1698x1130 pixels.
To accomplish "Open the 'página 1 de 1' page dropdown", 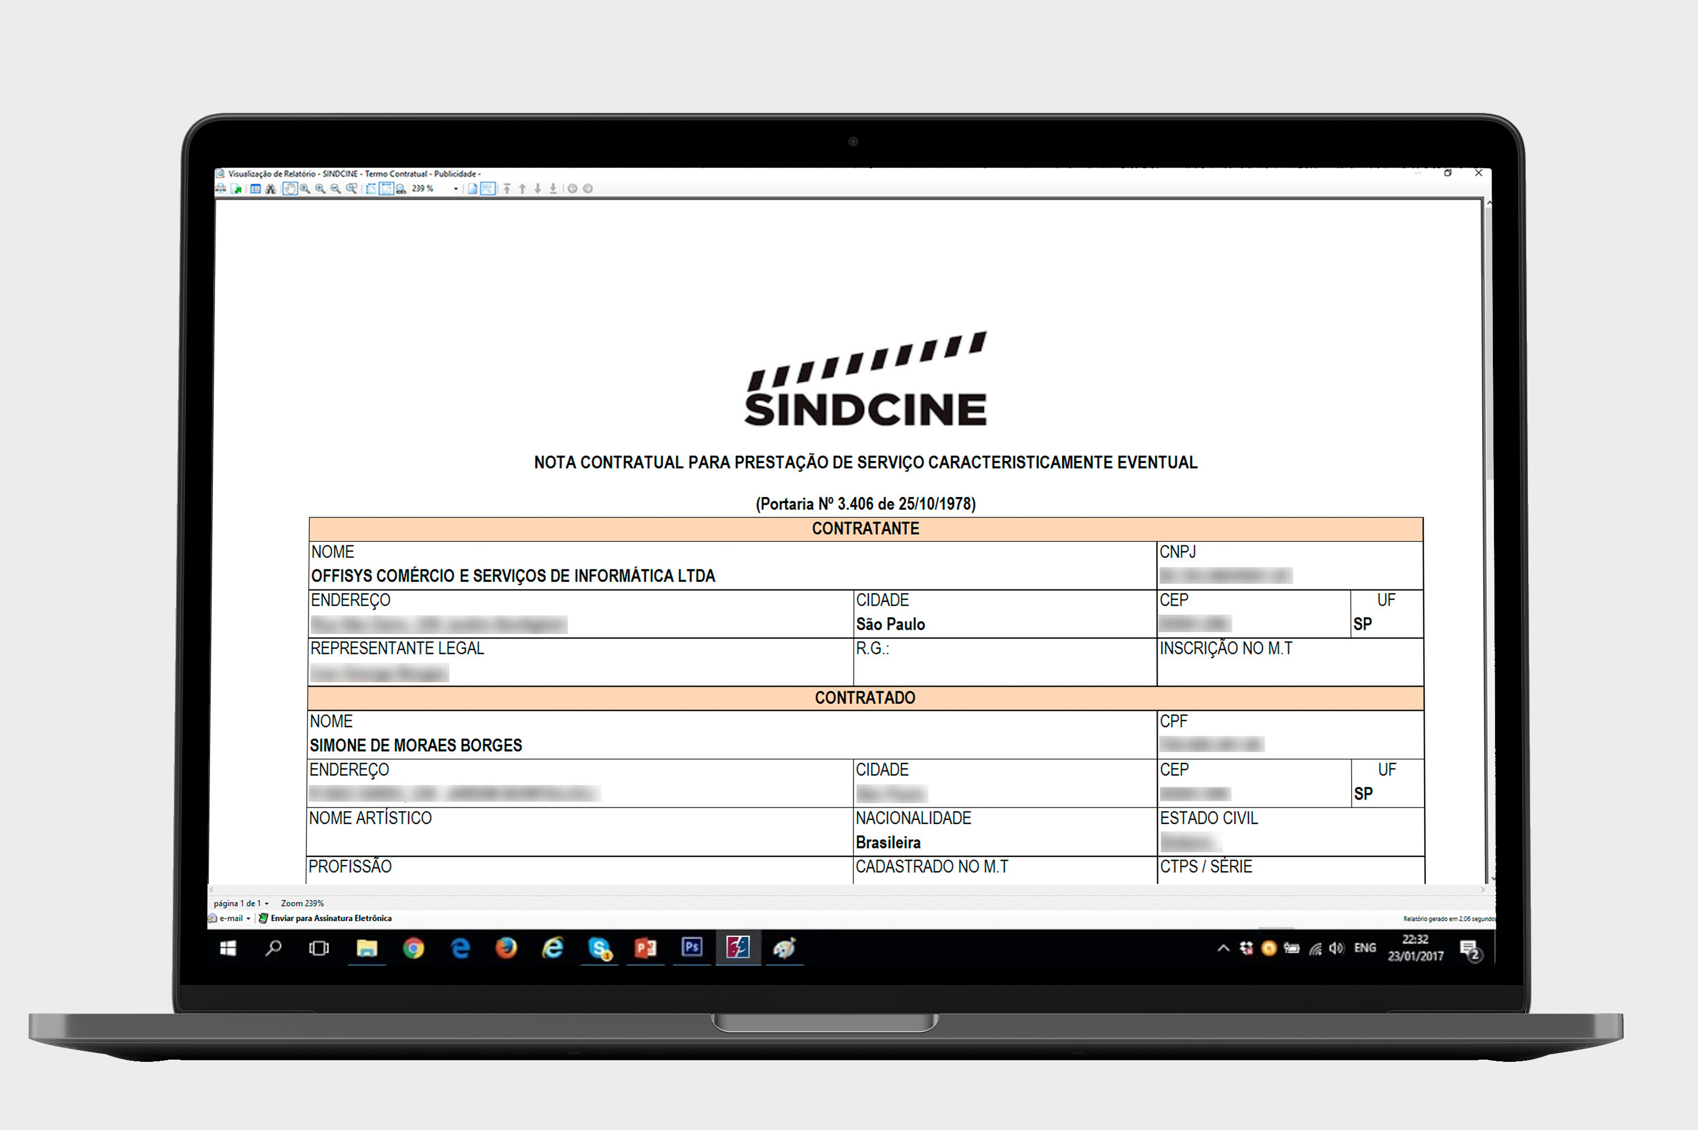I will pyautogui.click(x=241, y=903).
